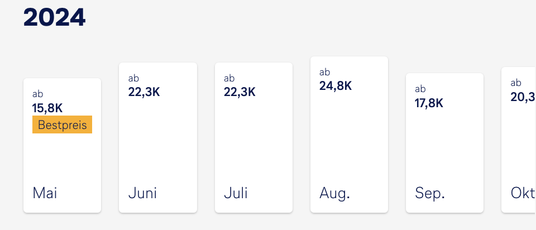536x230 pixels.
Task: Click the "ab" text in Aug. card
Action: (x=324, y=72)
